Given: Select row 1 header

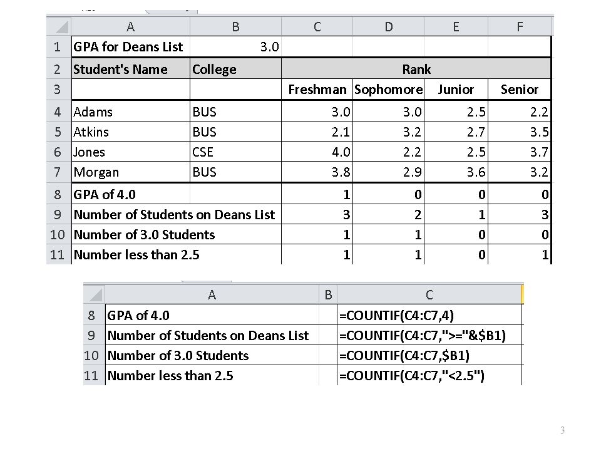Looking at the screenshot, I should tap(59, 47).
